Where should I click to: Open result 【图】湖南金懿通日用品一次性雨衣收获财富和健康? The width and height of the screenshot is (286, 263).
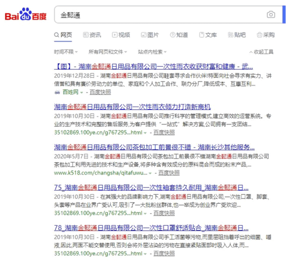(153, 66)
